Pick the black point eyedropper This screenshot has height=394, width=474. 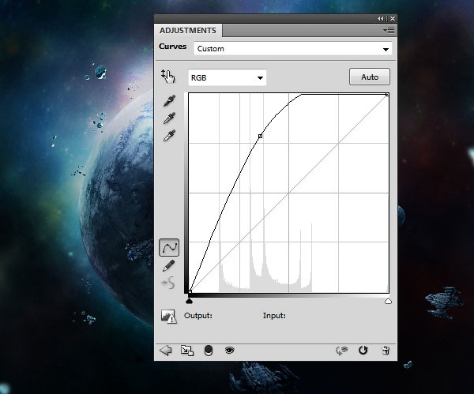169,101
